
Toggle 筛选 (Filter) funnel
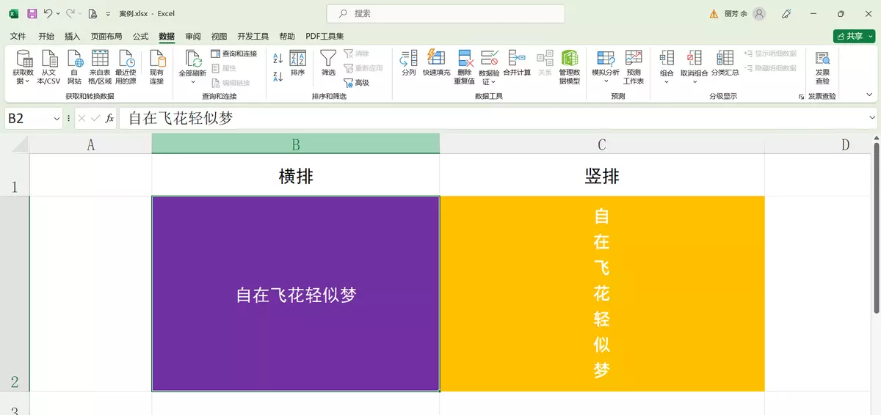coord(328,64)
